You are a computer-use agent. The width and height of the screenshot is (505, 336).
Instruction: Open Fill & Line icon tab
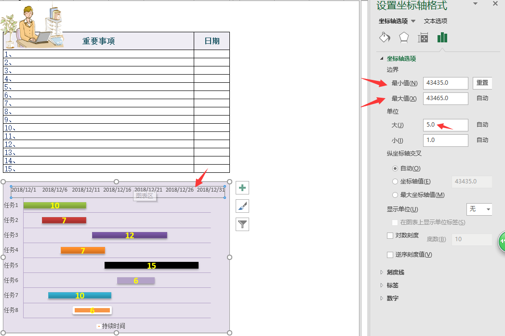click(x=385, y=38)
